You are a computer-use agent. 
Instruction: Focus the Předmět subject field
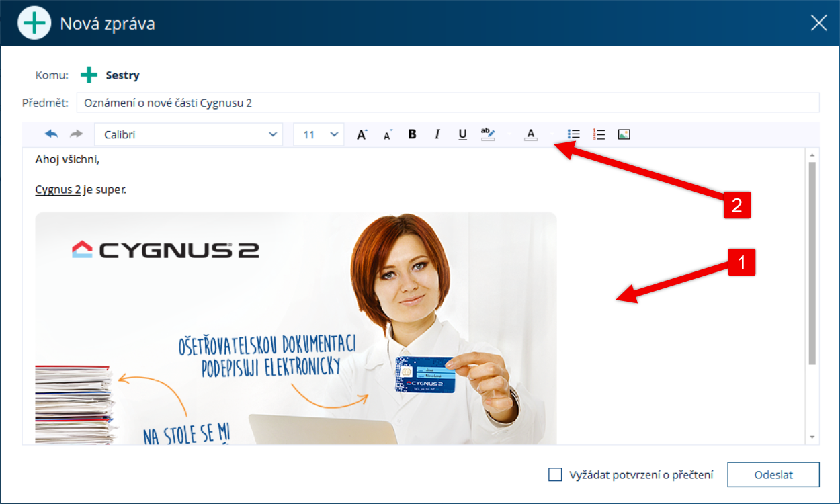pos(448,103)
